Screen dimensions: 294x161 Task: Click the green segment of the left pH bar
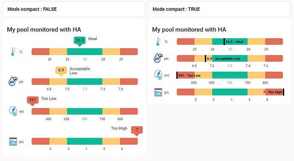[84, 81]
